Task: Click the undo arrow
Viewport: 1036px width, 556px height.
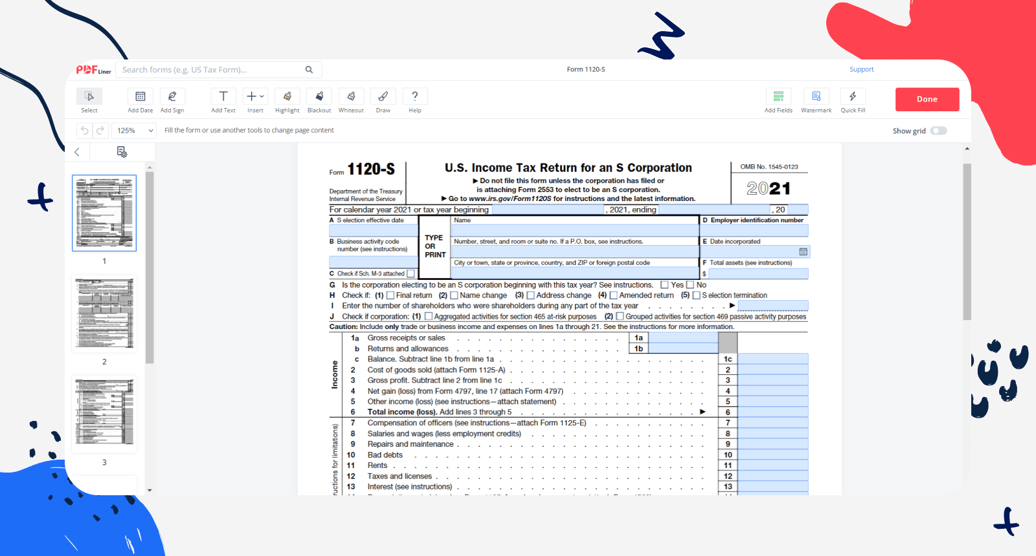Action: pos(84,131)
